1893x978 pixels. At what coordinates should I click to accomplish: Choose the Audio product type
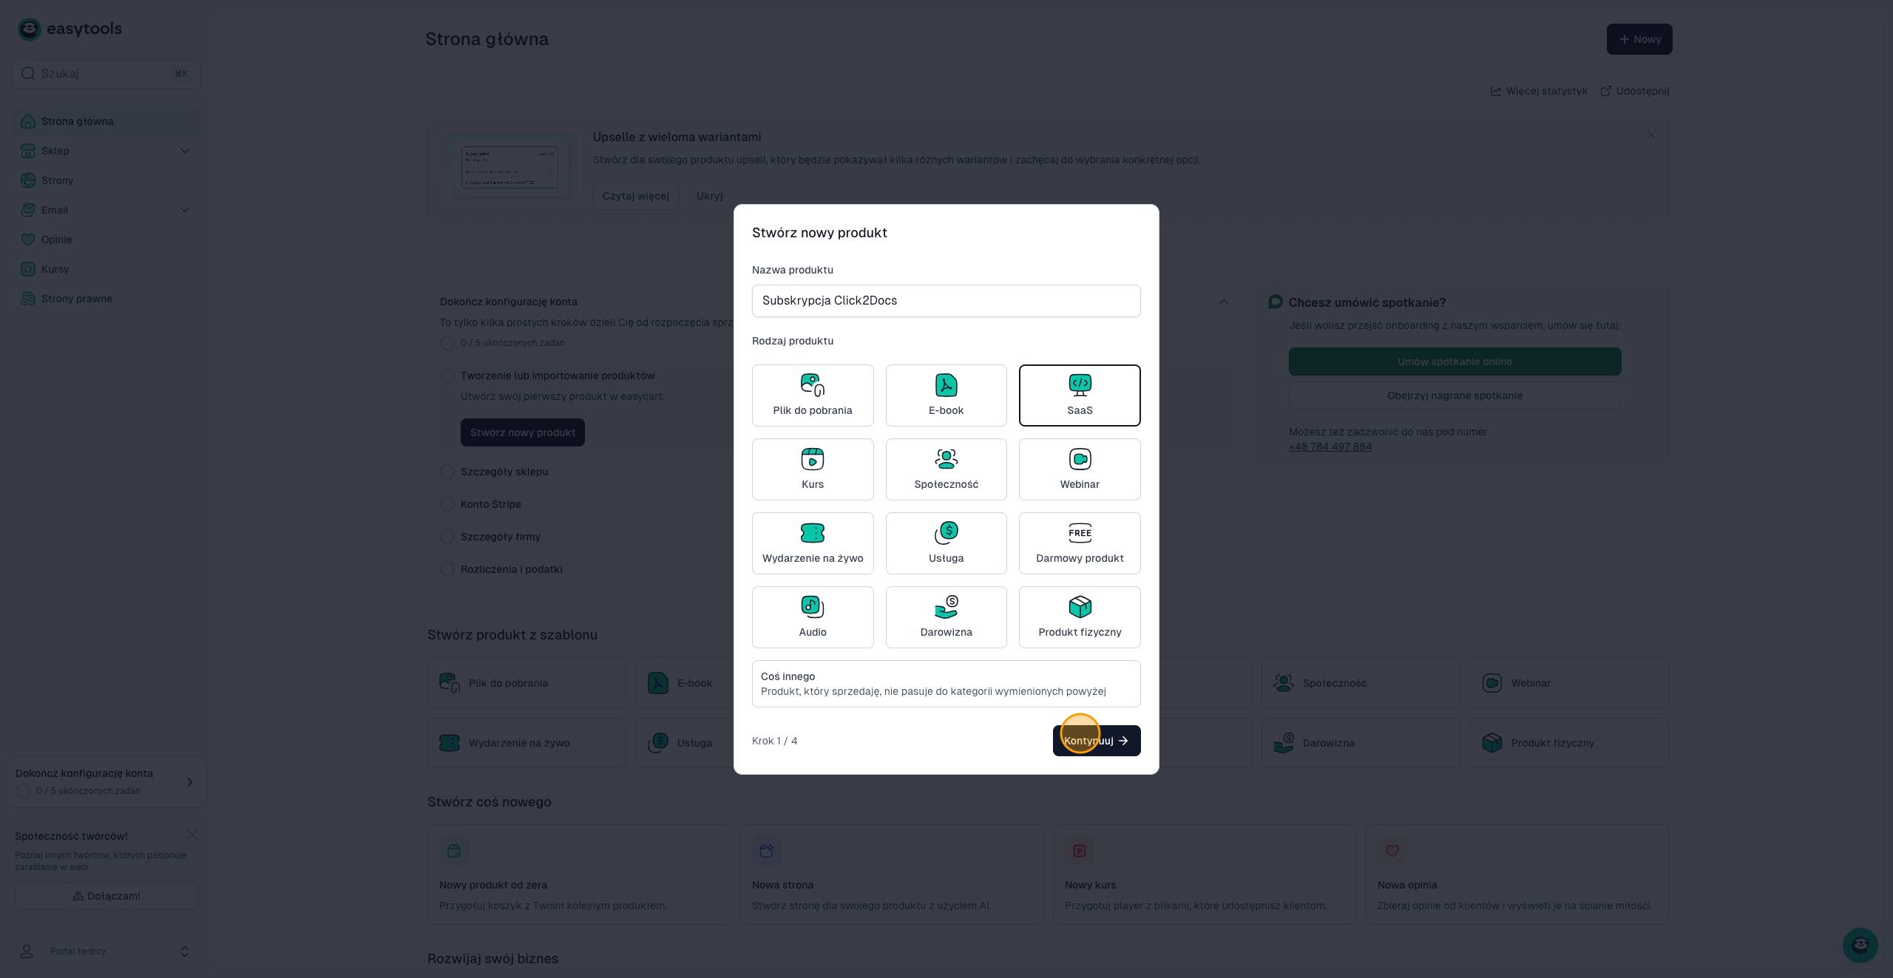click(x=813, y=617)
